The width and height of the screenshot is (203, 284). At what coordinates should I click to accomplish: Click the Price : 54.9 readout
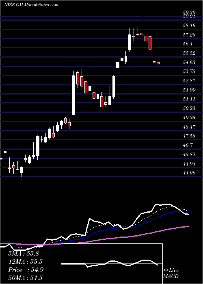click(26, 270)
